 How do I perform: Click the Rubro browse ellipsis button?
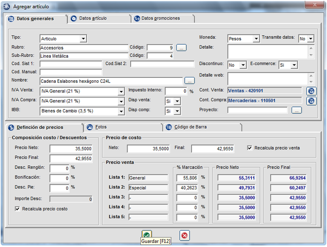(x=181, y=48)
